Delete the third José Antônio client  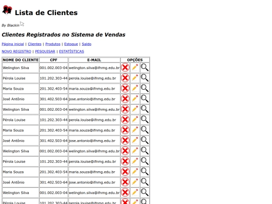point(125,182)
